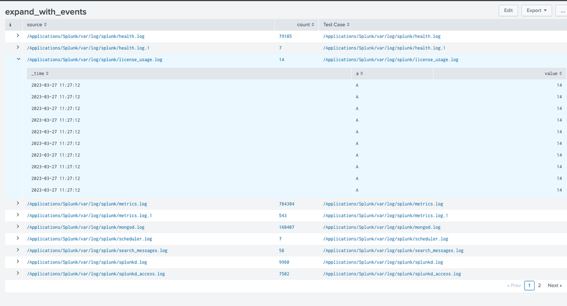567x306 pixels.
Task: Expand the scheduler.log row chevron
Action: click(x=18, y=239)
